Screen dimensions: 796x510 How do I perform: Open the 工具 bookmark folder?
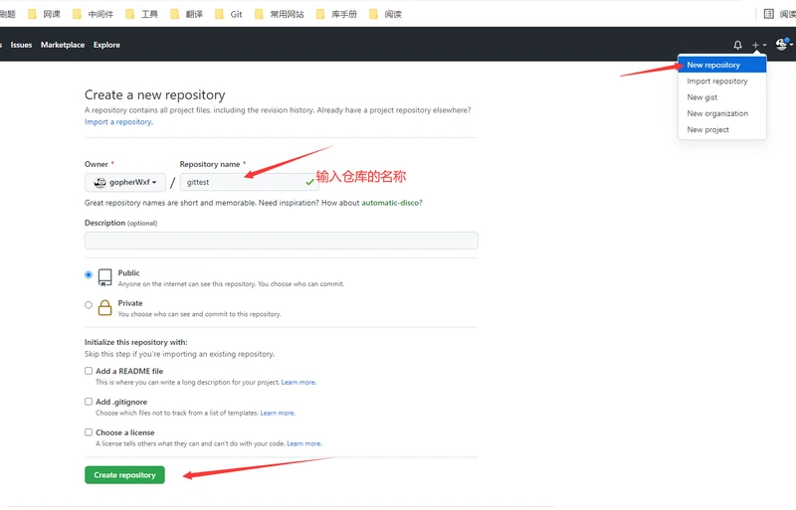pos(141,14)
